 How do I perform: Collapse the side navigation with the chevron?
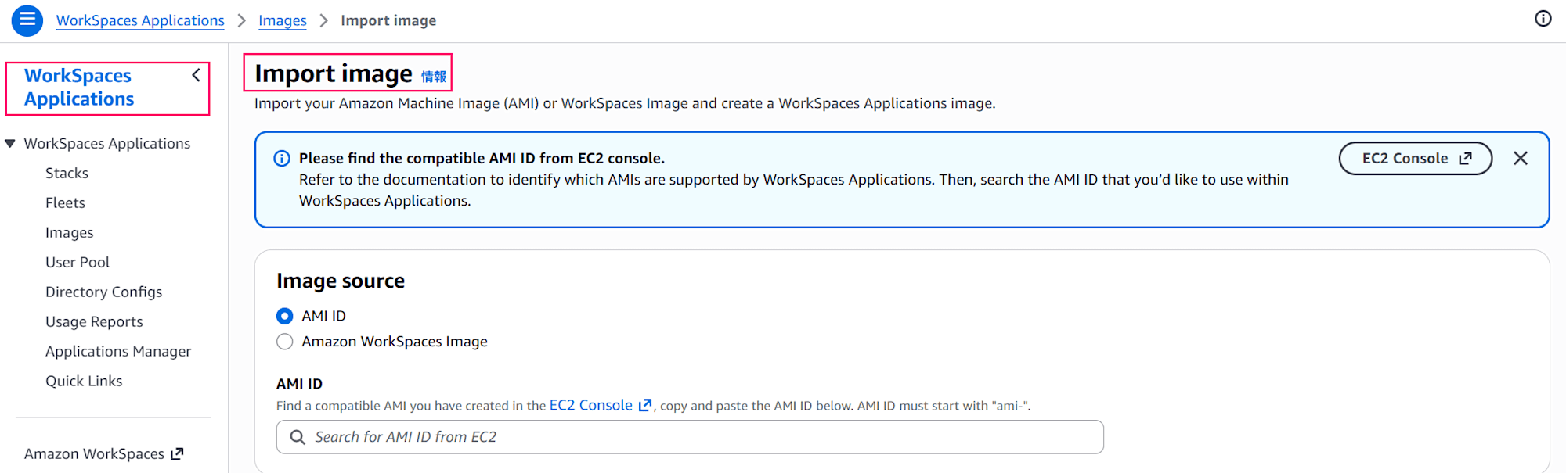coord(196,75)
